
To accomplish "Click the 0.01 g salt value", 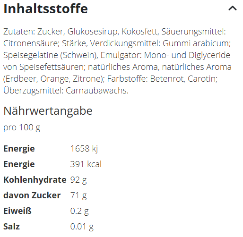I will [82, 227].
